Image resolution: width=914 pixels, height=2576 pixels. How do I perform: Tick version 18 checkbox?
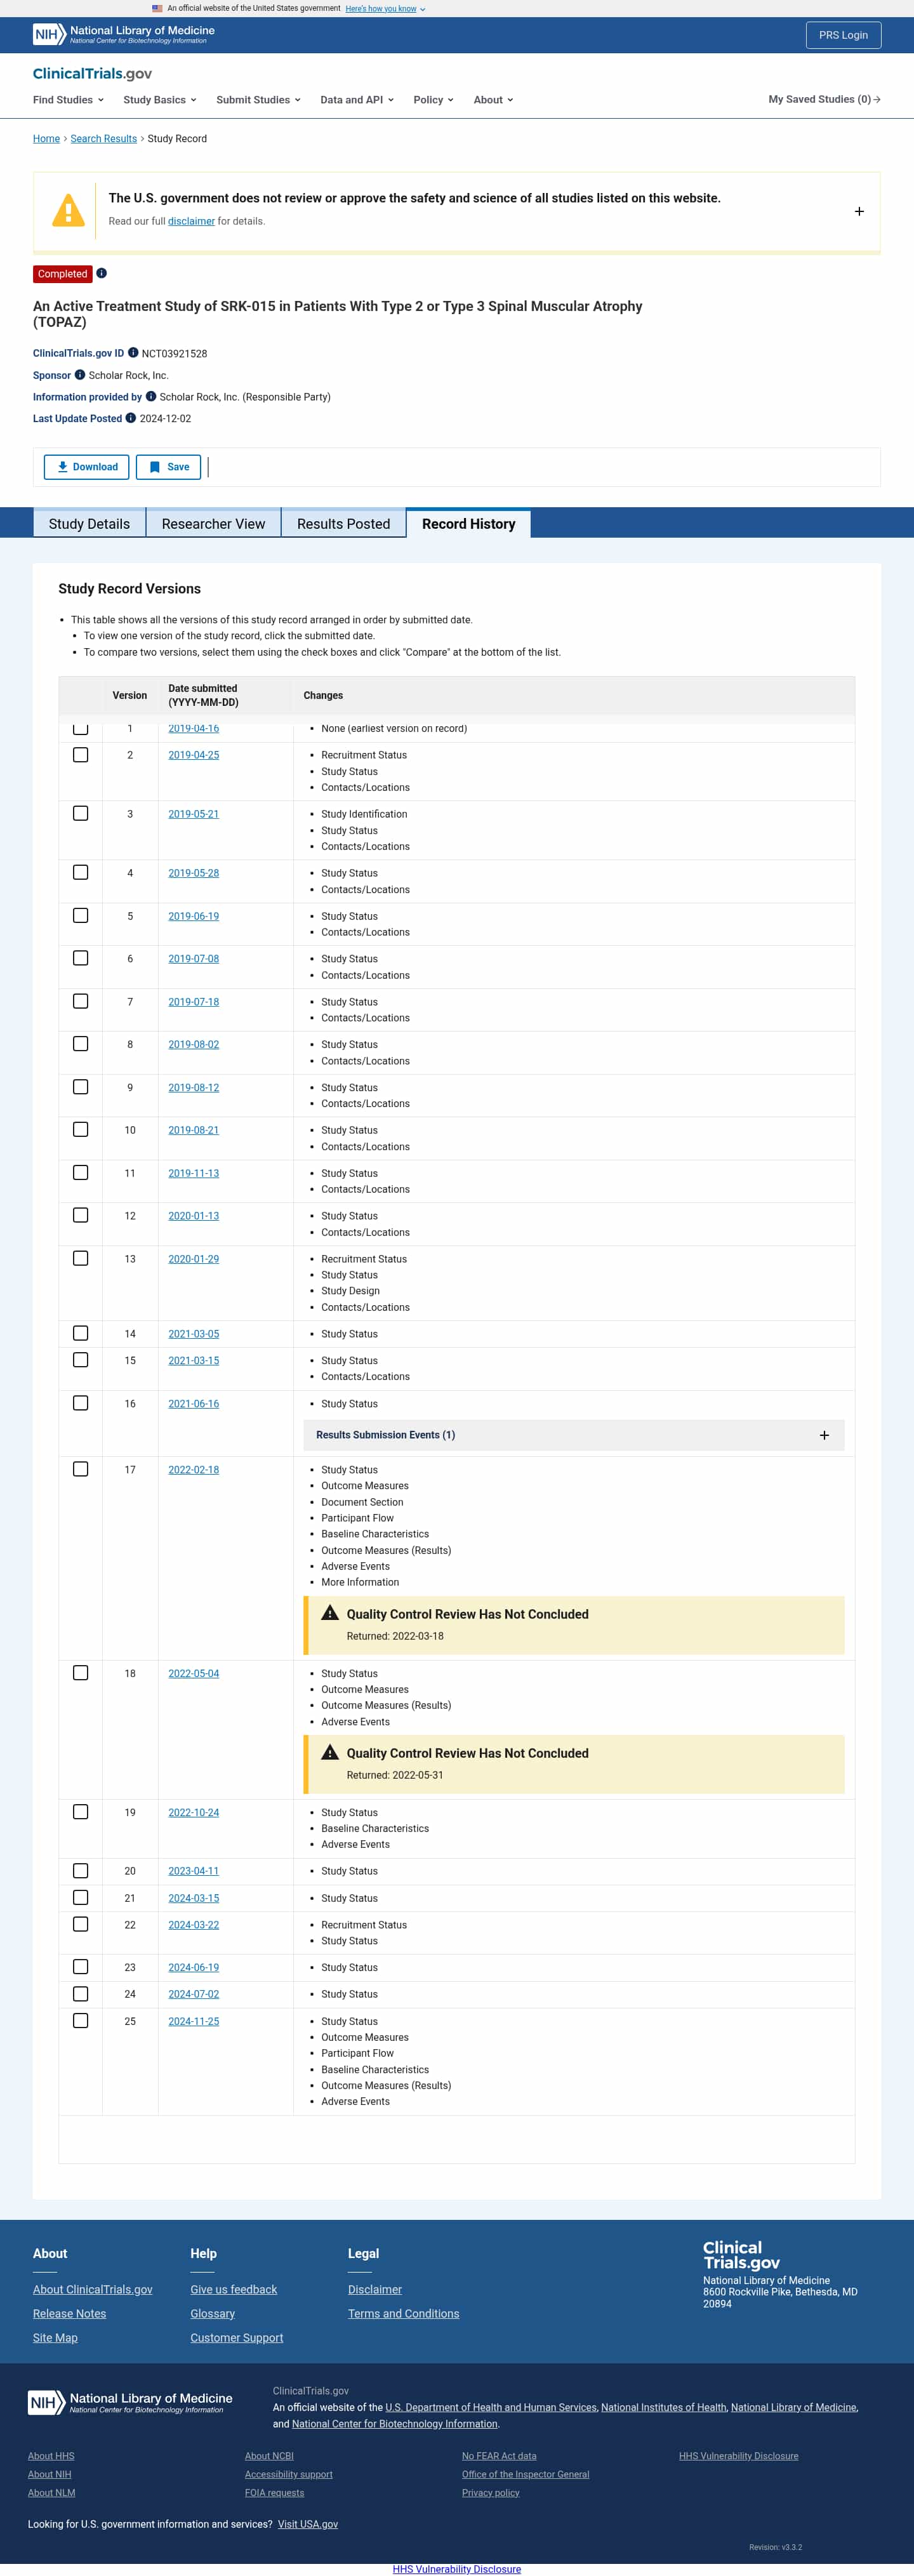[x=81, y=1673]
